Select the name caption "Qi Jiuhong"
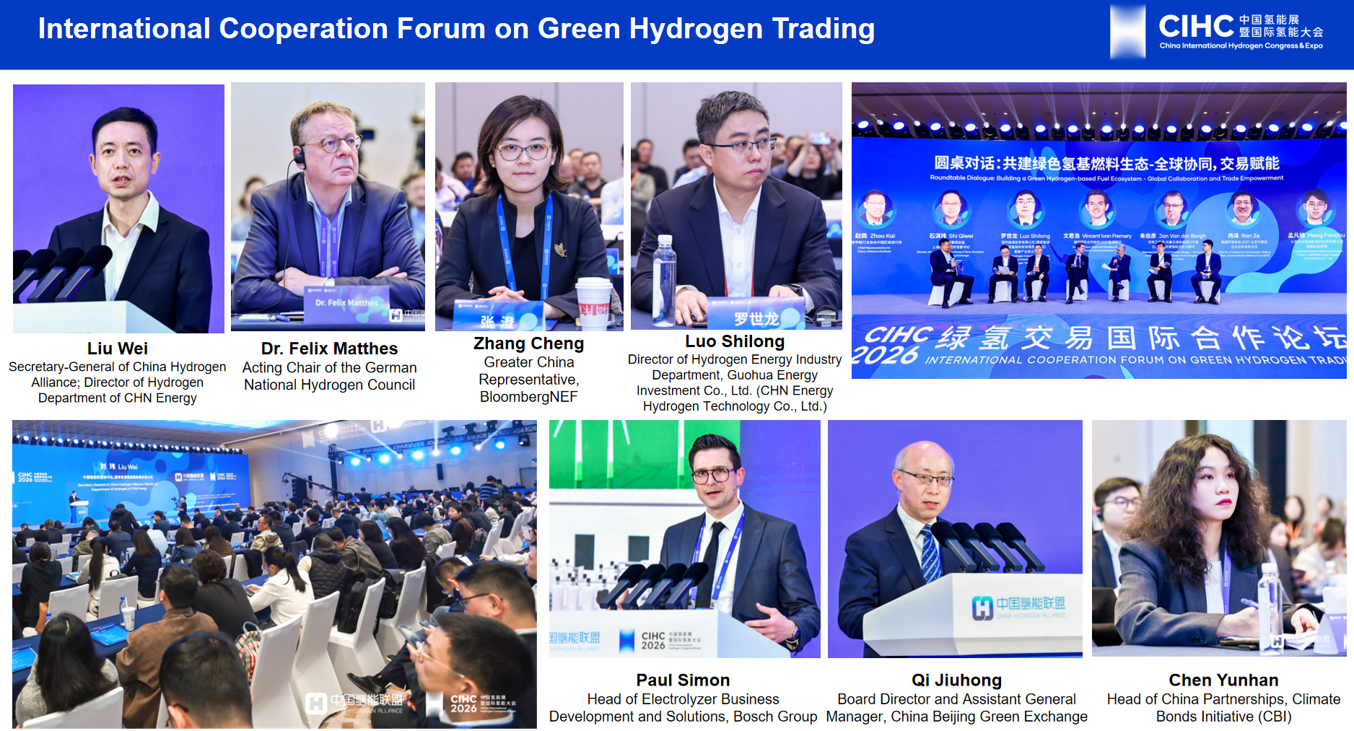Viewport: 1354px width, 731px height. click(x=956, y=680)
